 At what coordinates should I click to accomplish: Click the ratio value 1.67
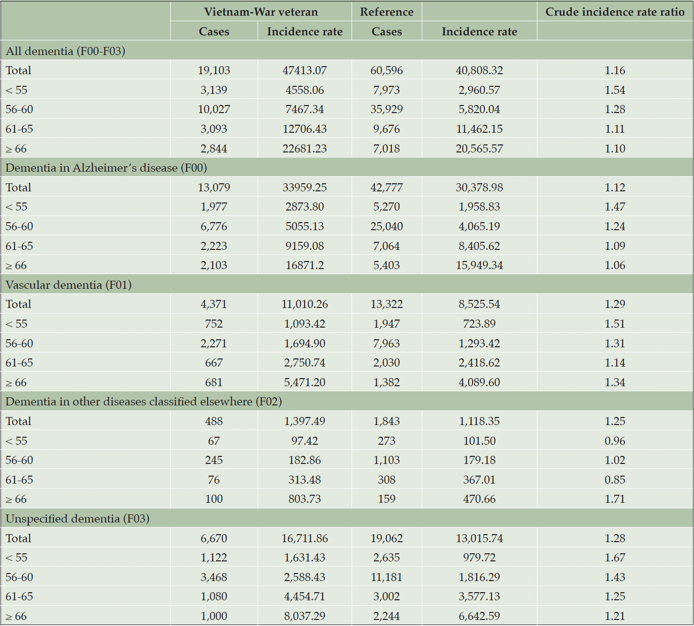[x=615, y=557]
